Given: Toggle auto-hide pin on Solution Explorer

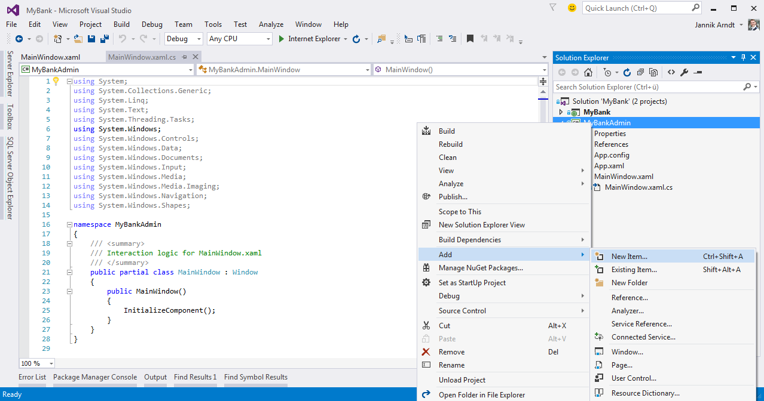Looking at the screenshot, I should pos(744,57).
